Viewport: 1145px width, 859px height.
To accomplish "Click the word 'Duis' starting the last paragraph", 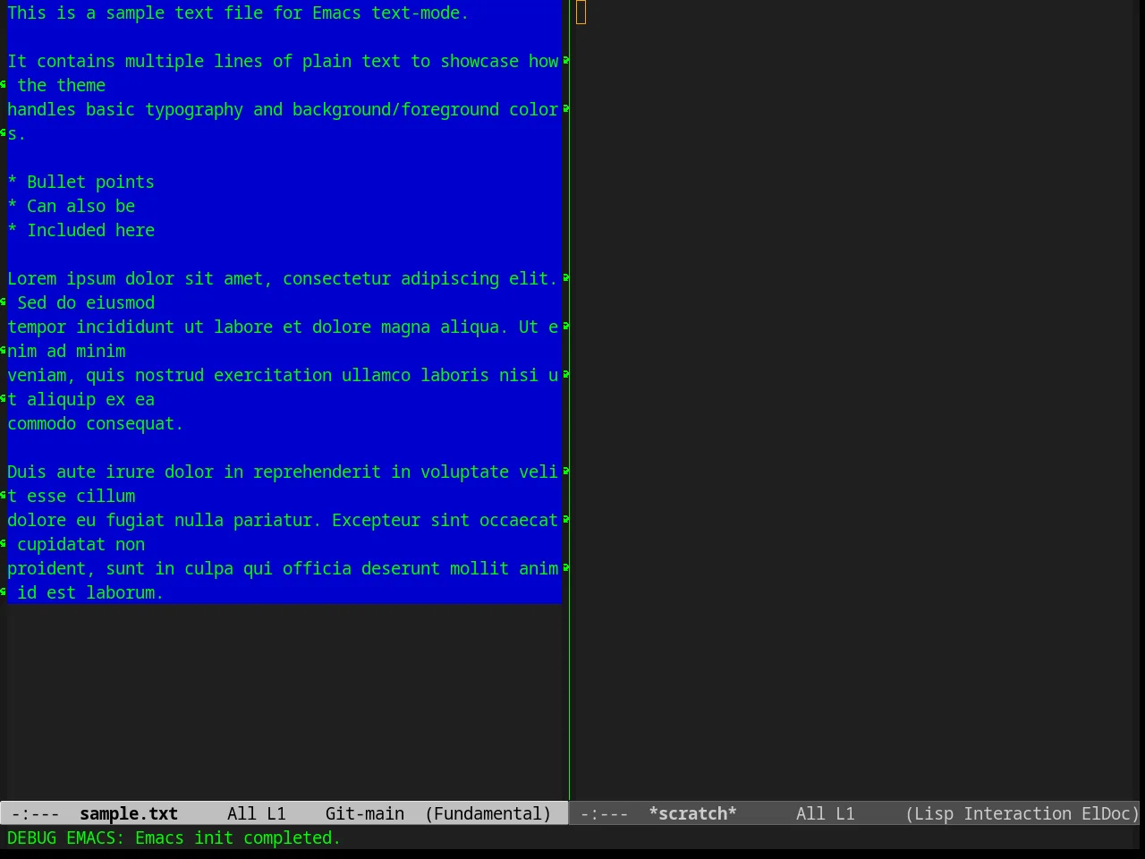I will 27,472.
